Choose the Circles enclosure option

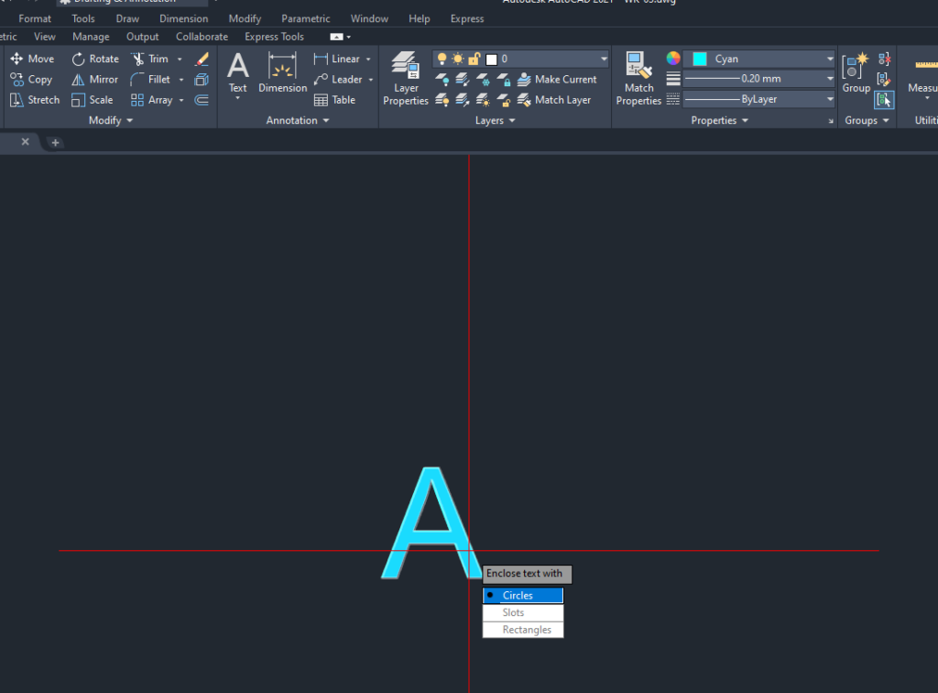[523, 596]
